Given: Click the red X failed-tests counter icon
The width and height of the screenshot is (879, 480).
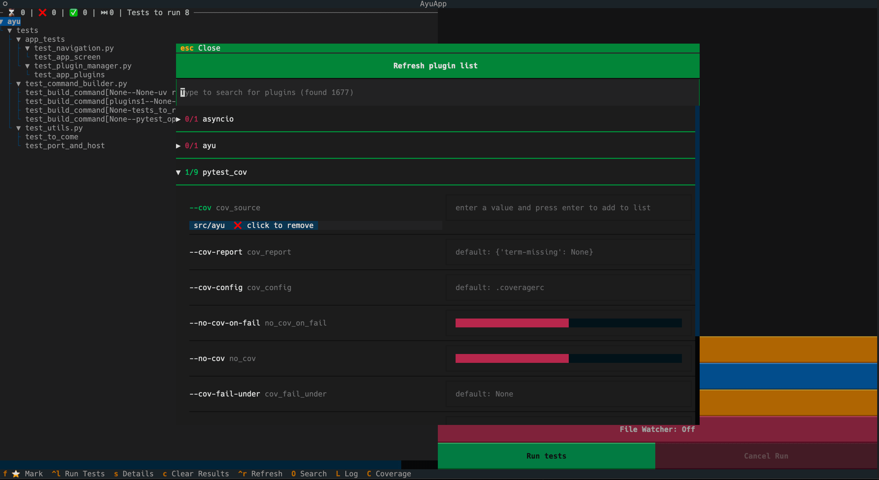Looking at the screenshot, I should coord(42,12).
